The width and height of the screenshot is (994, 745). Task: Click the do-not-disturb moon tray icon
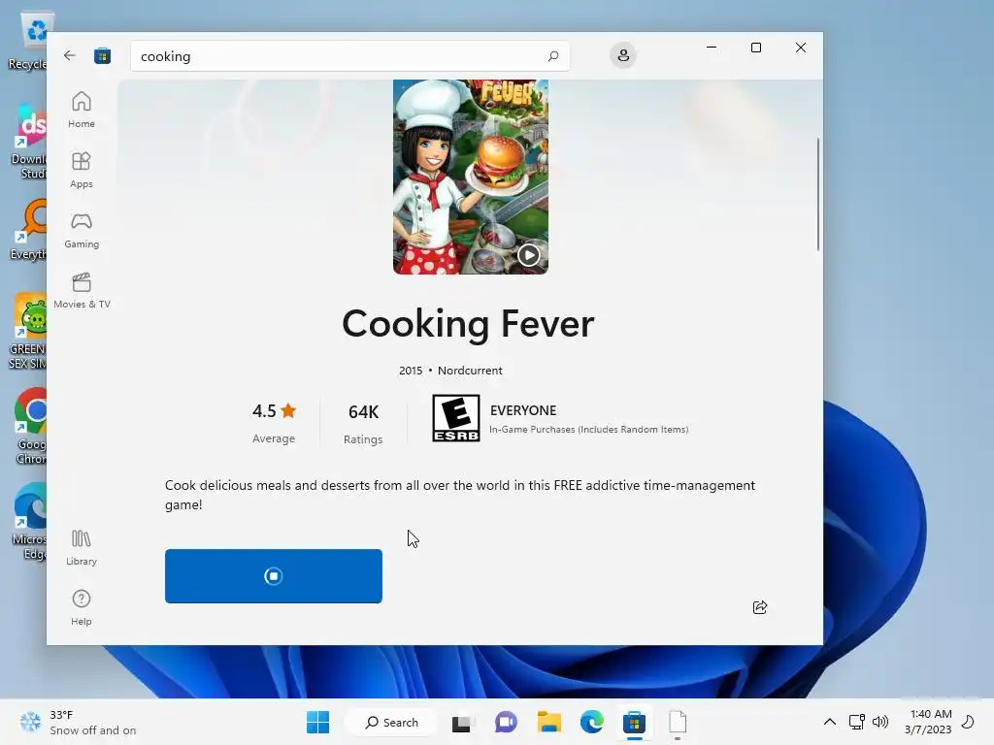point(968,722)
